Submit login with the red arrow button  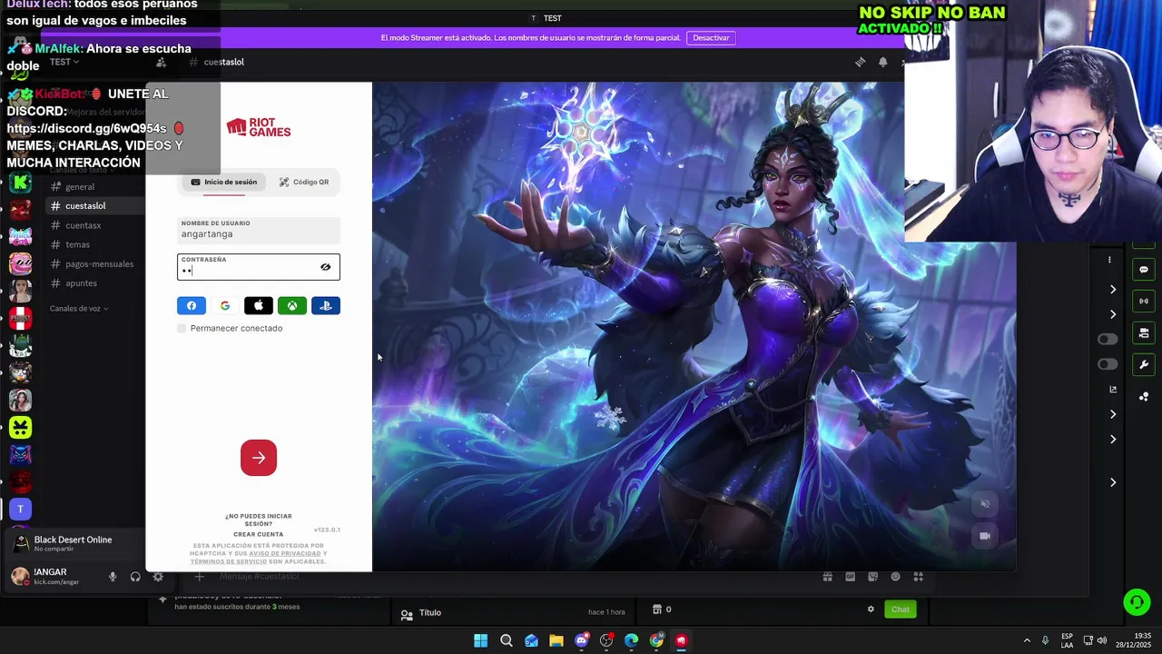(x=259, y=458)
